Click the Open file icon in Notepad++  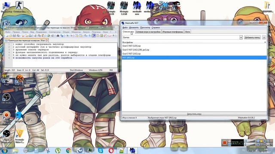point(10,36)
